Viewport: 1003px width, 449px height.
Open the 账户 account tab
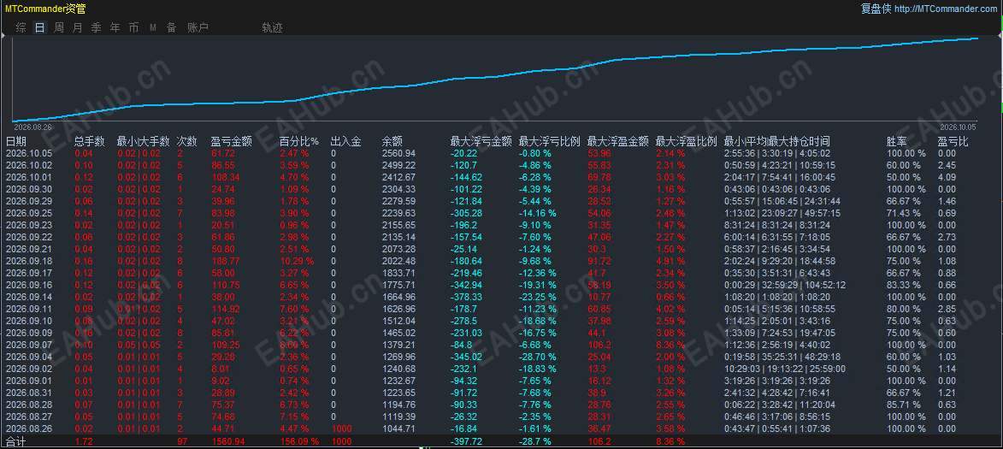point(198,27)
